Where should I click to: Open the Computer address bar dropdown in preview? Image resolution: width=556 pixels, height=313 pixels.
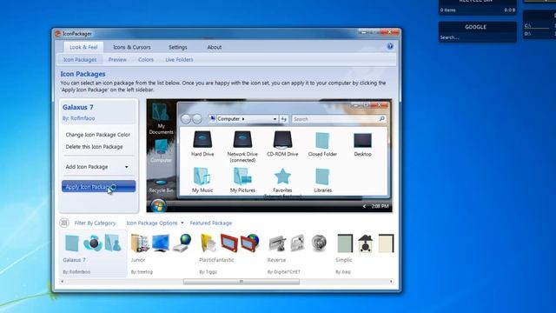(x=275, y=119)
